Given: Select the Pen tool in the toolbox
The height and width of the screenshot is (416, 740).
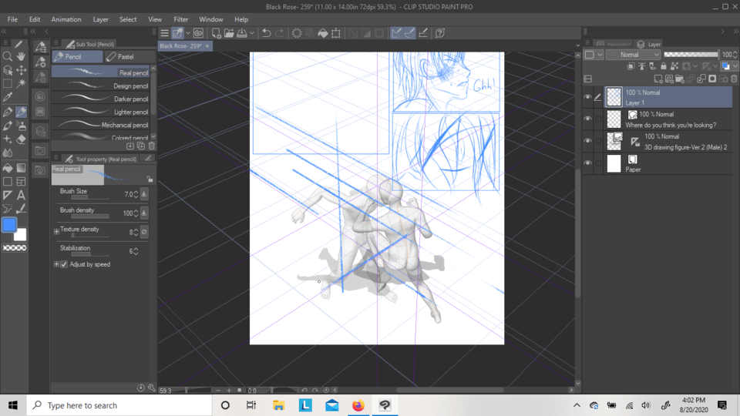Looking at the screenshot, I should click(8, 112).
